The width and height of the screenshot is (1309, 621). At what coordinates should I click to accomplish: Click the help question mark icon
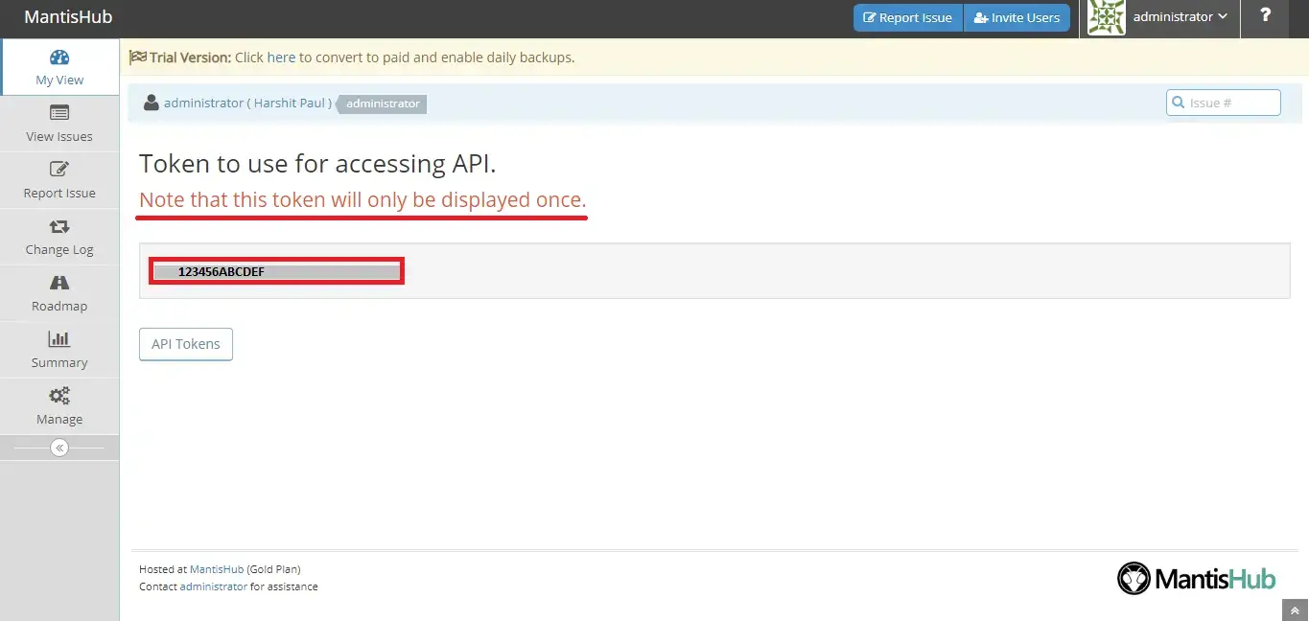tap(1266, 16)
